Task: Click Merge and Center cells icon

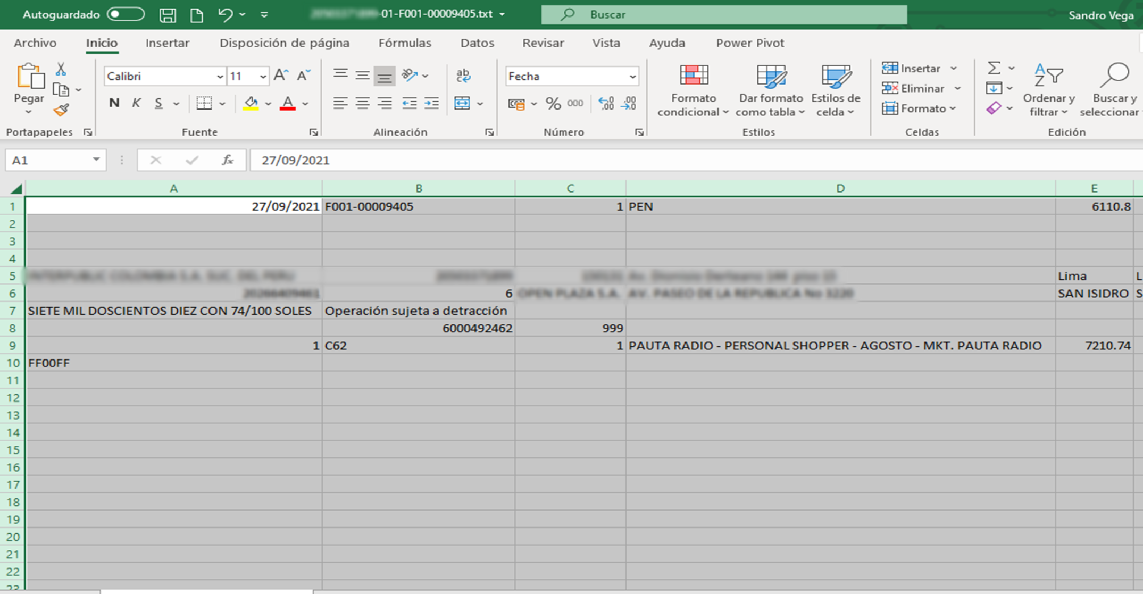Action: (x=462, y=103)
